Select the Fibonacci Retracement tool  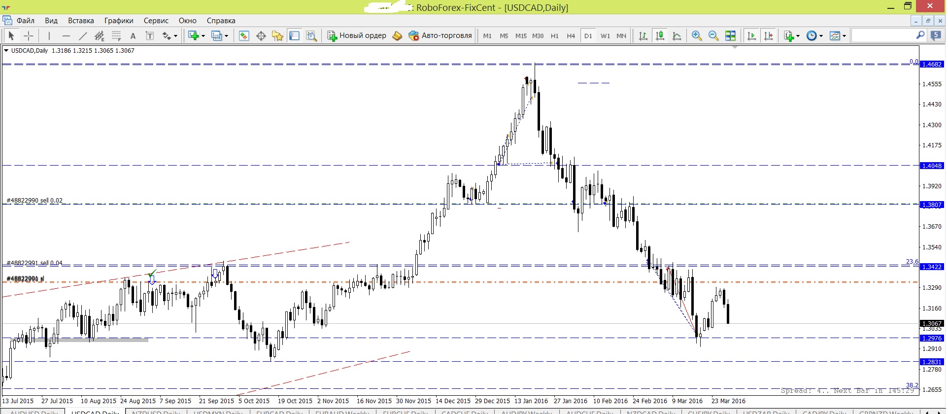tap(116, 35)
